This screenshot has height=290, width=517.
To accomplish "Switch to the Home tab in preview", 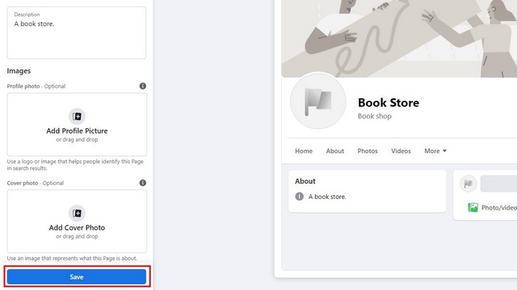I will (304, 151).
